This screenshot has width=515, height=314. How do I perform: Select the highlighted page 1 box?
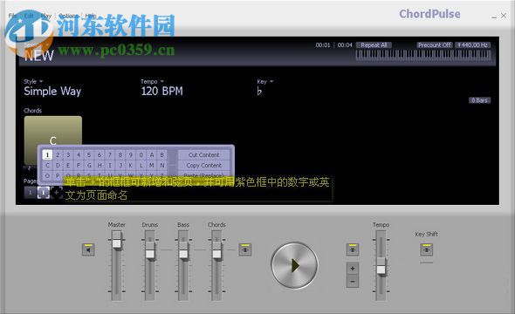44,192
